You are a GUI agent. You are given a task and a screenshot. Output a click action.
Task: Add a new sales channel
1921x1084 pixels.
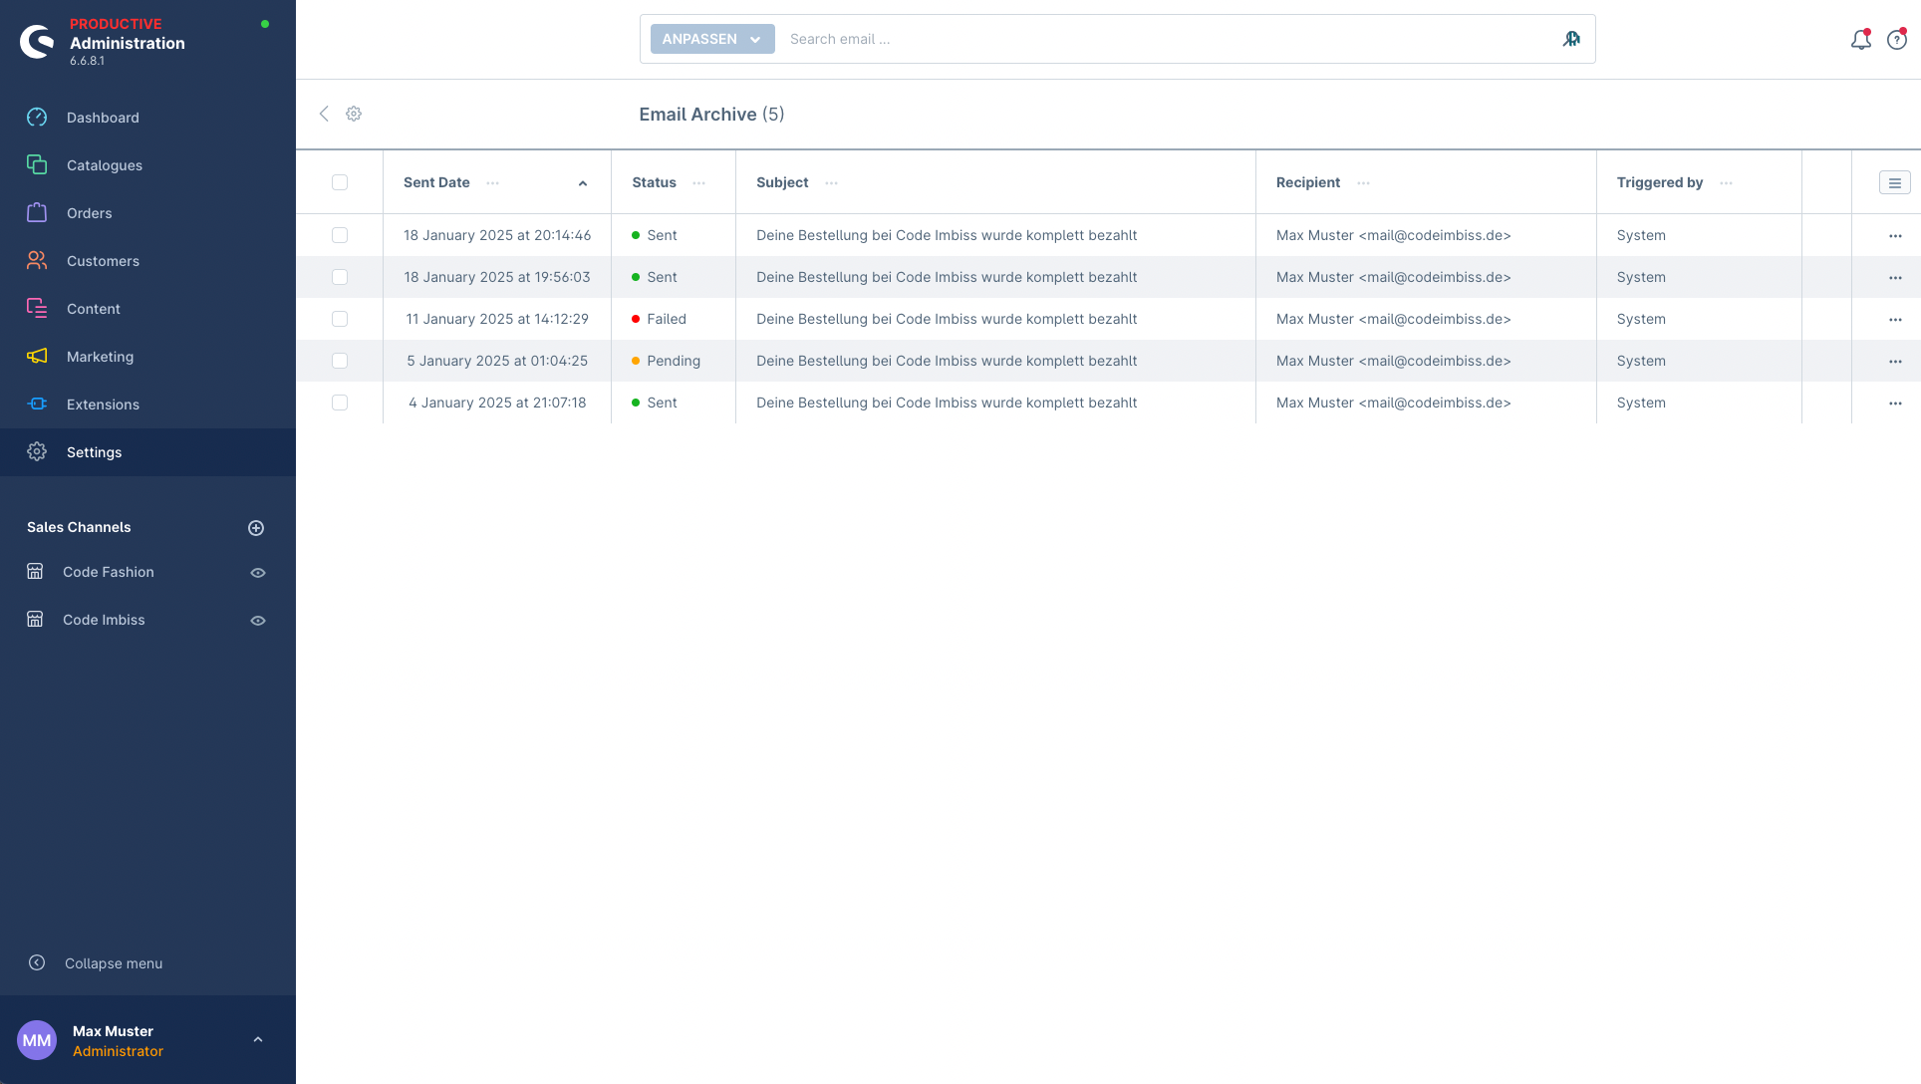coord(256,528)
